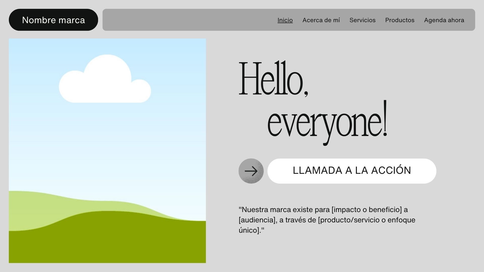Navigate to the Productos section

tap(400, 20)
